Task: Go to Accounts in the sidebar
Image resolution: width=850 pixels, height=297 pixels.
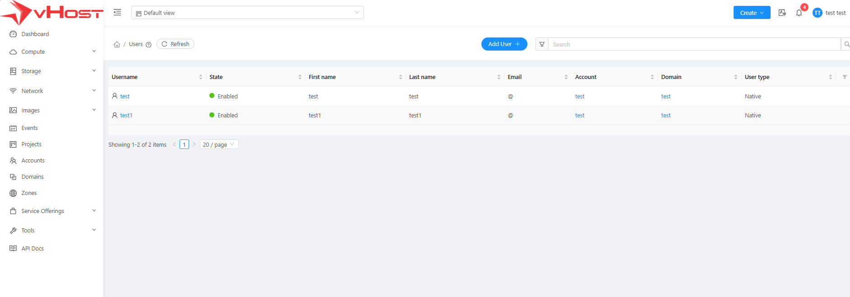Action: pos(33,161)
